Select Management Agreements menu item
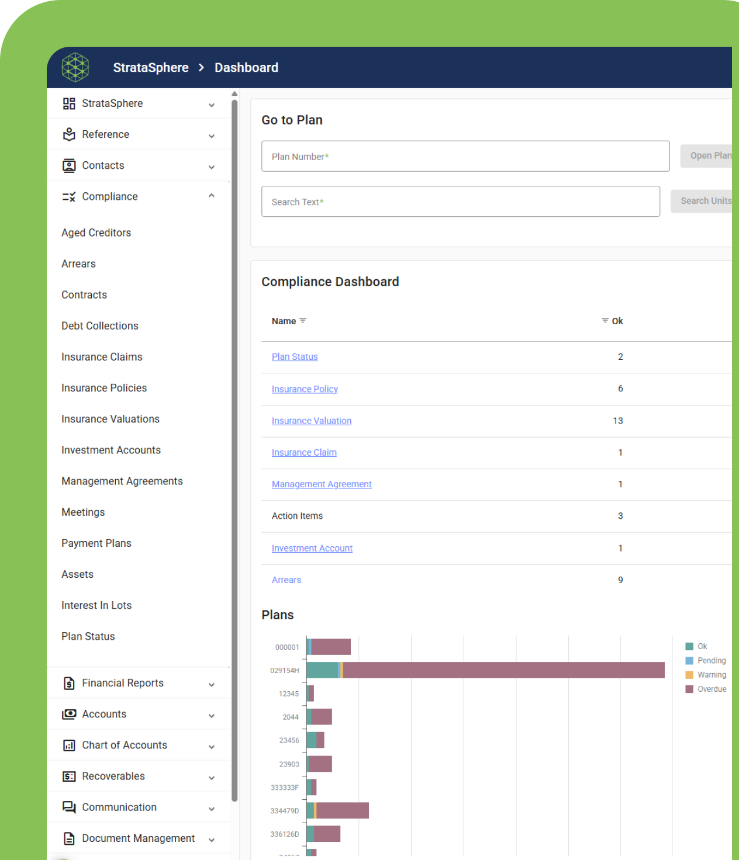 pyautogui.click(x=122, y=481)
